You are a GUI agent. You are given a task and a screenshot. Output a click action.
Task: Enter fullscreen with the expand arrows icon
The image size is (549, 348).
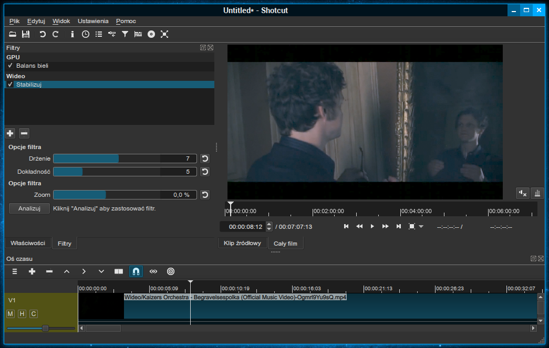pos(164,34)
